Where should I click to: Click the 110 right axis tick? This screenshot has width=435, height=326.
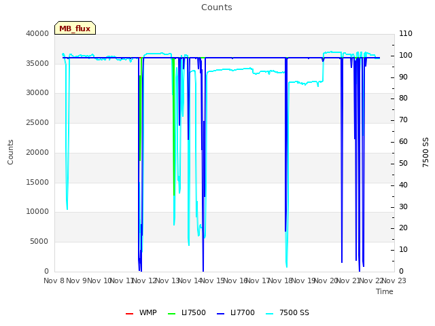406,33
